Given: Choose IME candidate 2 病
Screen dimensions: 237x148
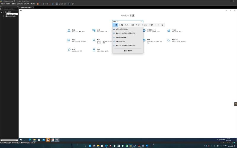Looking at the screenshot, I should [x=121, y=25].
